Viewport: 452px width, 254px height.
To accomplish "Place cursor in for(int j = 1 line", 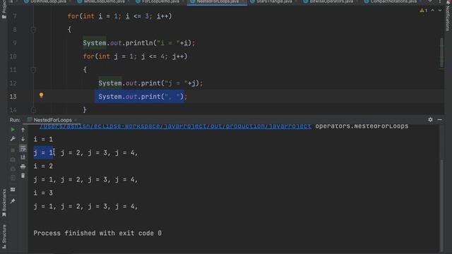I will [x=135, y=56].
